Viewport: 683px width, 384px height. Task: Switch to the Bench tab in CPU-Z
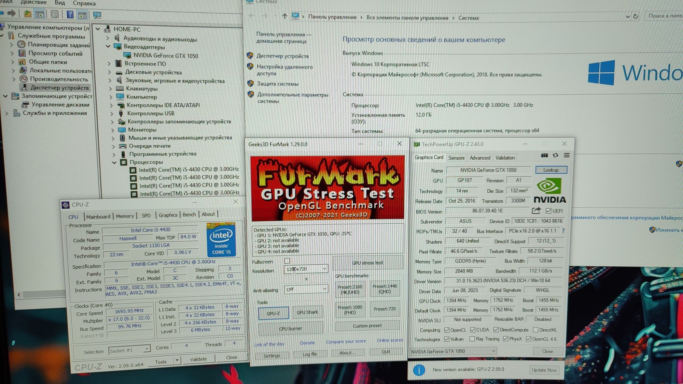(189, 215)
